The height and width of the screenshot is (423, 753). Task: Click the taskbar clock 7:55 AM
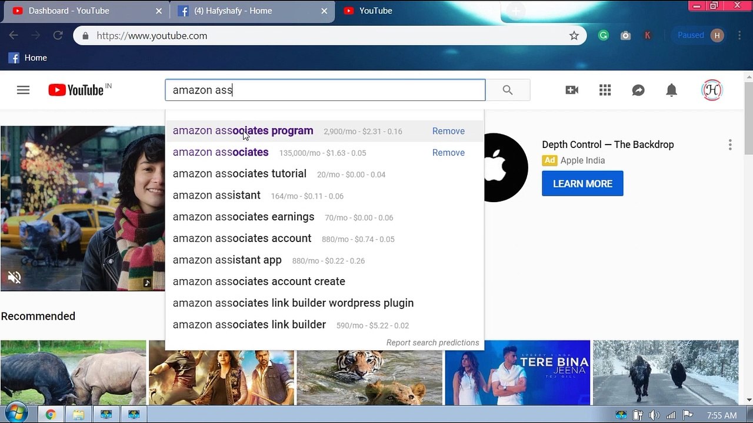(x=722, y=415)
